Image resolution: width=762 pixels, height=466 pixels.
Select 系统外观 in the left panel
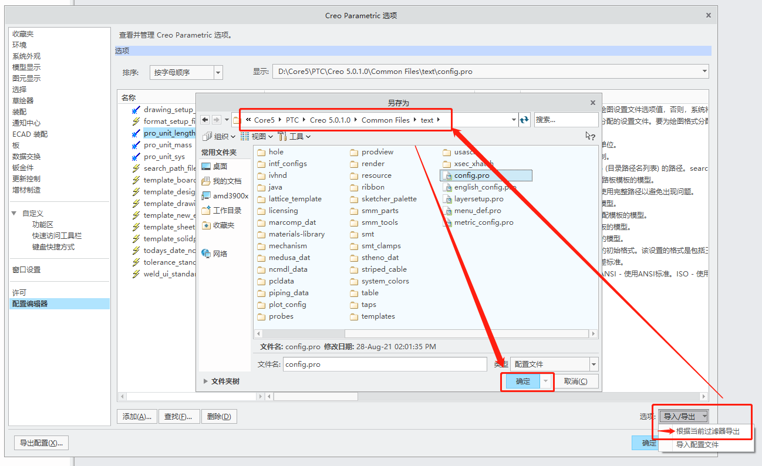[27, 56]
